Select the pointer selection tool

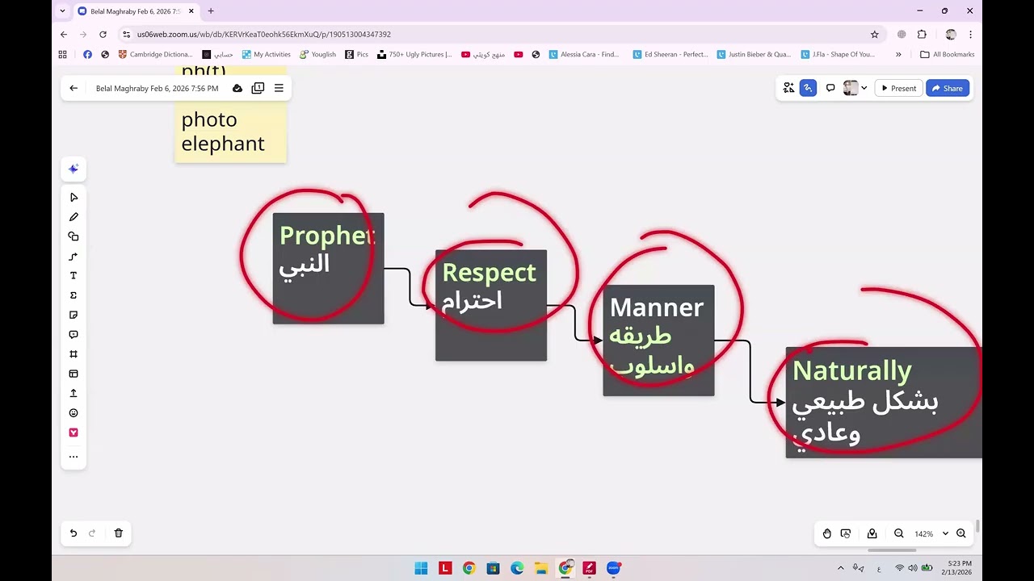click(74, 197)
